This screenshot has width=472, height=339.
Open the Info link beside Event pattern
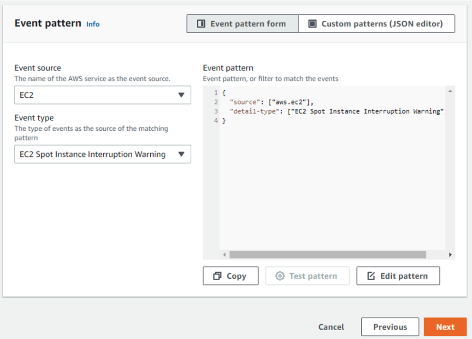tap(93, 24)
